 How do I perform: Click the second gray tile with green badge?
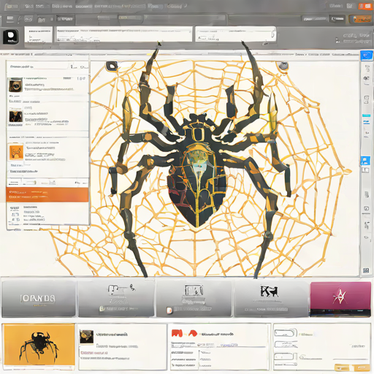pos(116,299)
